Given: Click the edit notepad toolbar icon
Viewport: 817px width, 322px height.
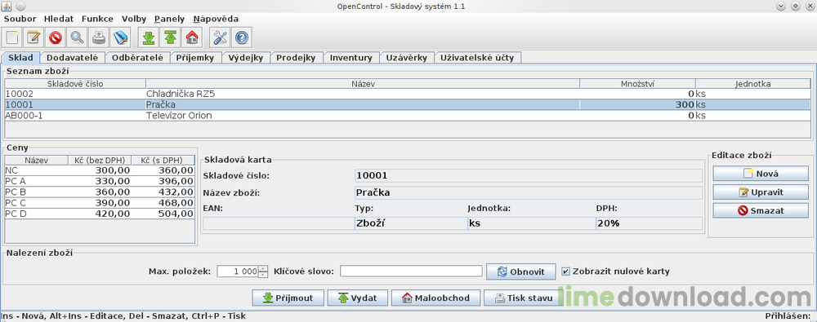Looking at the screenshot, I should click(x=33, y=38).
